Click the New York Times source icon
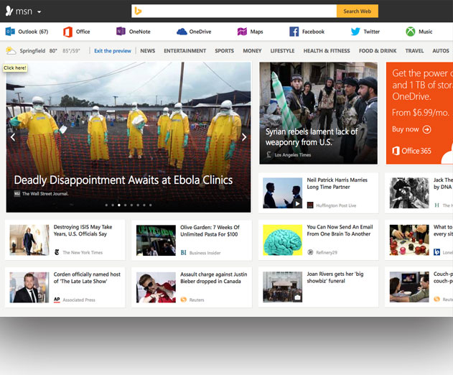The width and height of the screenshot is (453, 375). (57, 252)
